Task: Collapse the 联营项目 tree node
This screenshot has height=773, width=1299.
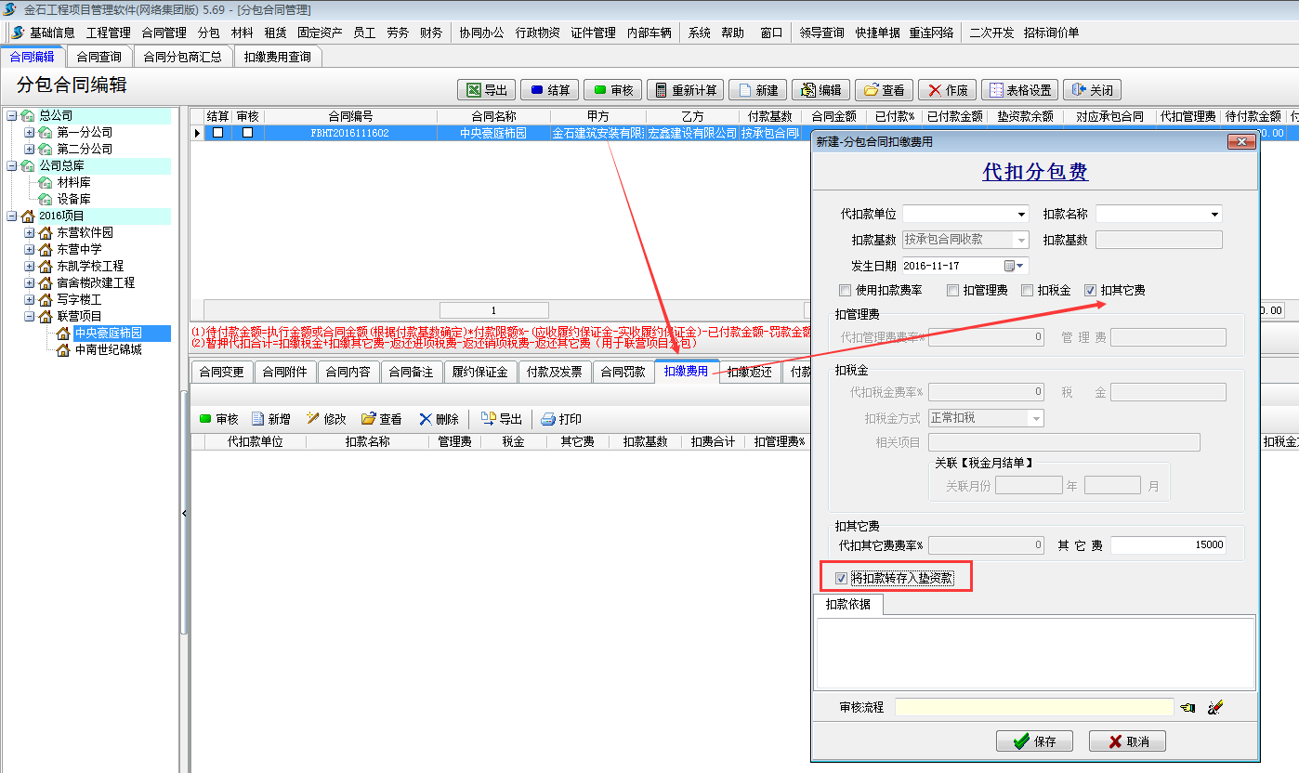Action: pyautogui.click(x=29, y=317)
